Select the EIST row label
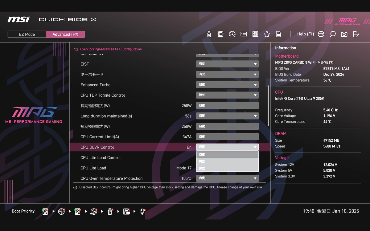 [x=85, y=64]
